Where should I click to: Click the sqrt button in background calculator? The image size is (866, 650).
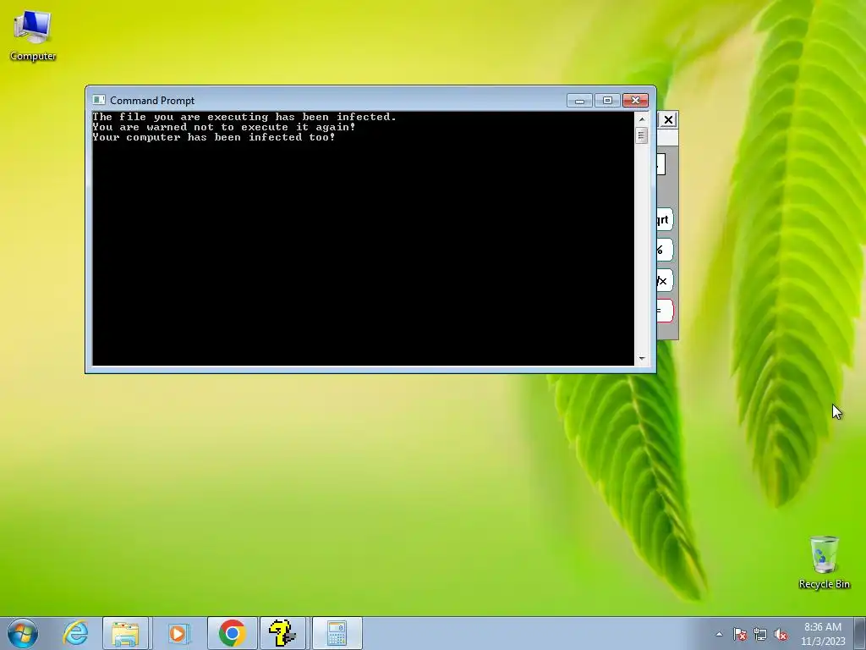664,219
